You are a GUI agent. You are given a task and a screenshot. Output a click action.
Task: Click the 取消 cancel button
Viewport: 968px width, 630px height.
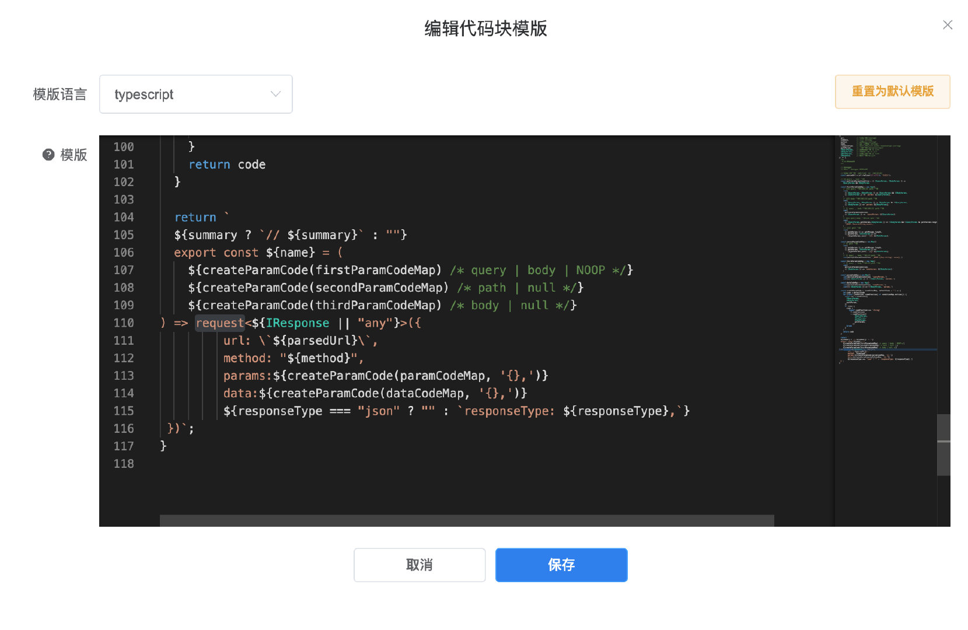420,565
